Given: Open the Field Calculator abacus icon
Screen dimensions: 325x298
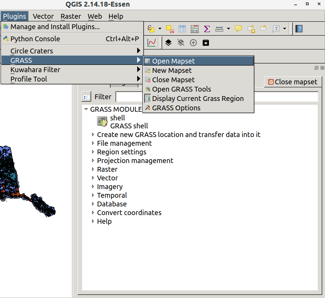Looking at the screenshot, I should coord(195,29).
